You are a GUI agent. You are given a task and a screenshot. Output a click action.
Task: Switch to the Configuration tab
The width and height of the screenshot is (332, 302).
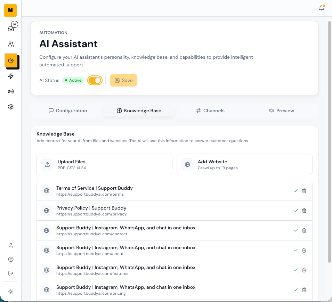[x=68, y=111]
